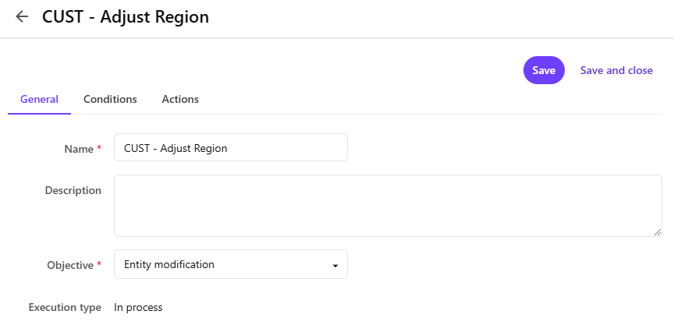
Task: Focus the Name input field
Action: coord(231,148)
